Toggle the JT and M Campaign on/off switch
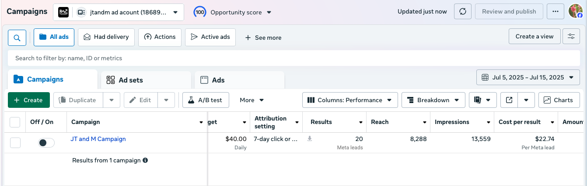Viewport: 587px width, 186px height. [46, 143]
